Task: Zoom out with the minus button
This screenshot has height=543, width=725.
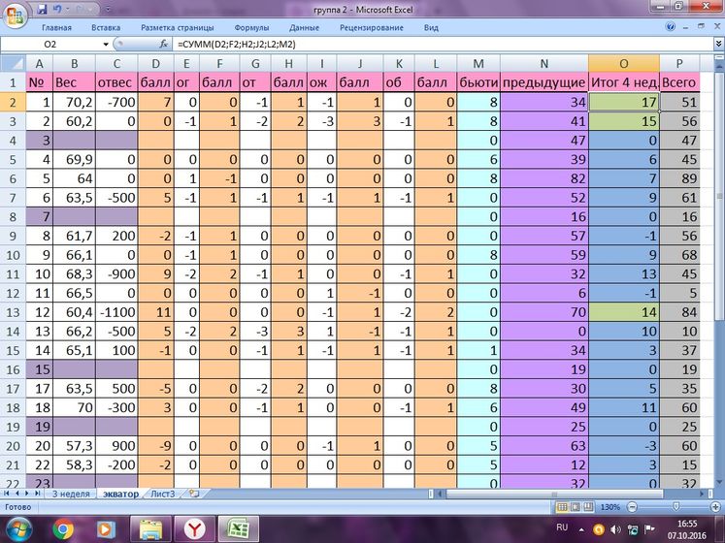Action: 632,507
